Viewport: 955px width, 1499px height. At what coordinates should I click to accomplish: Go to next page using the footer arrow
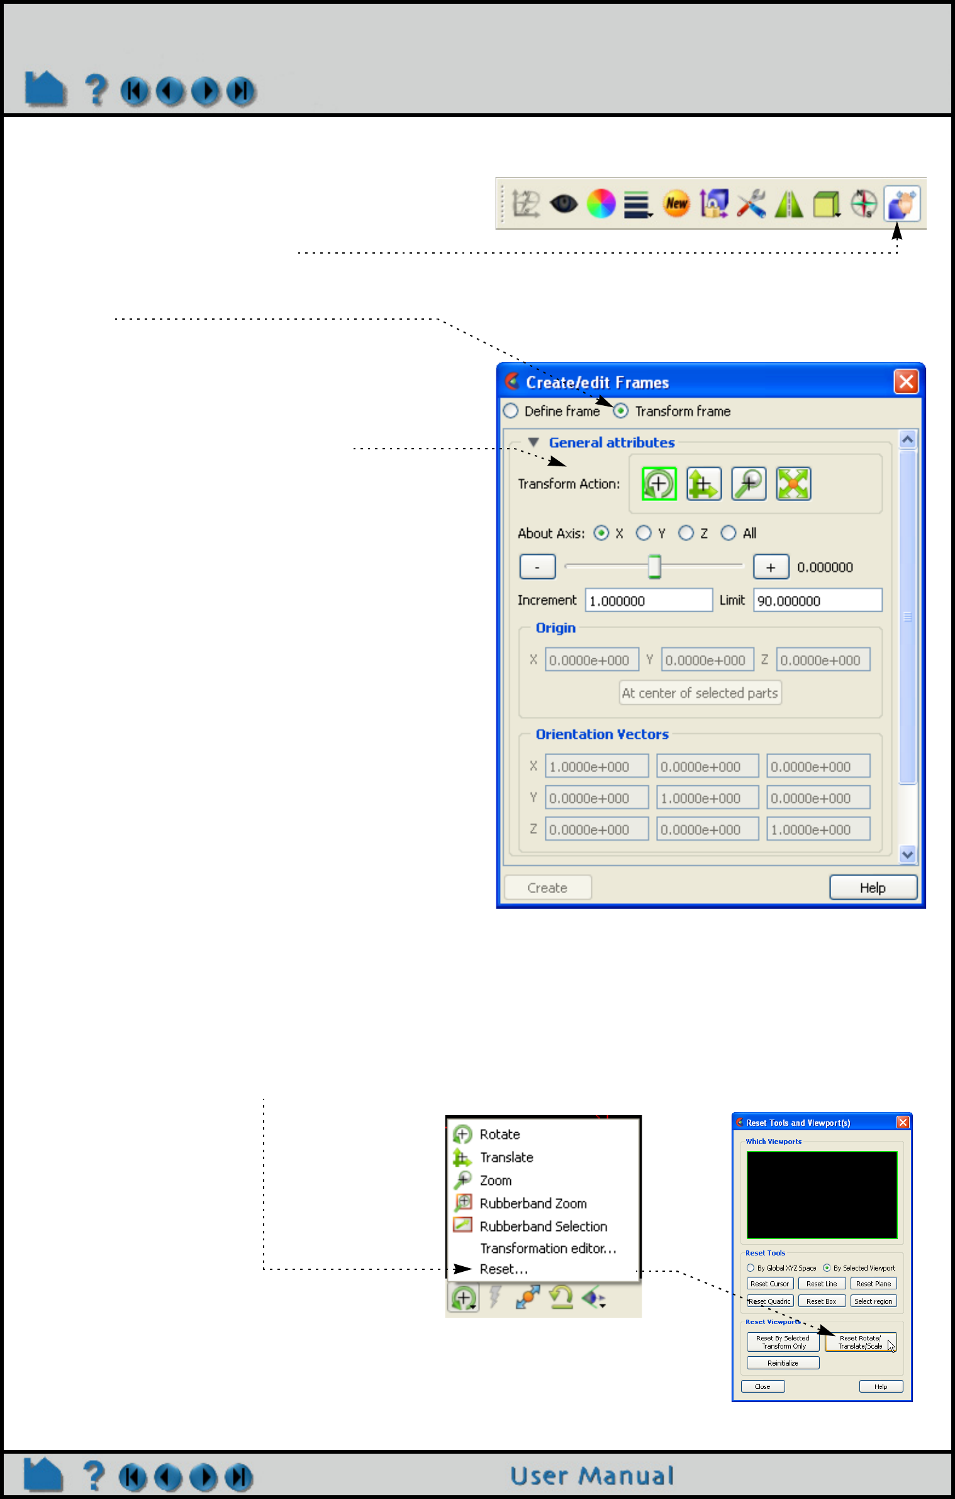point(203,1477)
